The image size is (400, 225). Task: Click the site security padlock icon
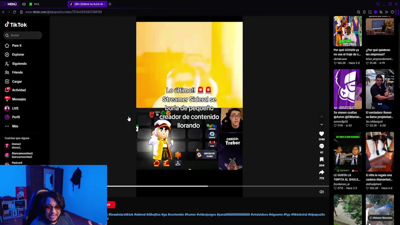pyautogui.click(x=21, y=12)
